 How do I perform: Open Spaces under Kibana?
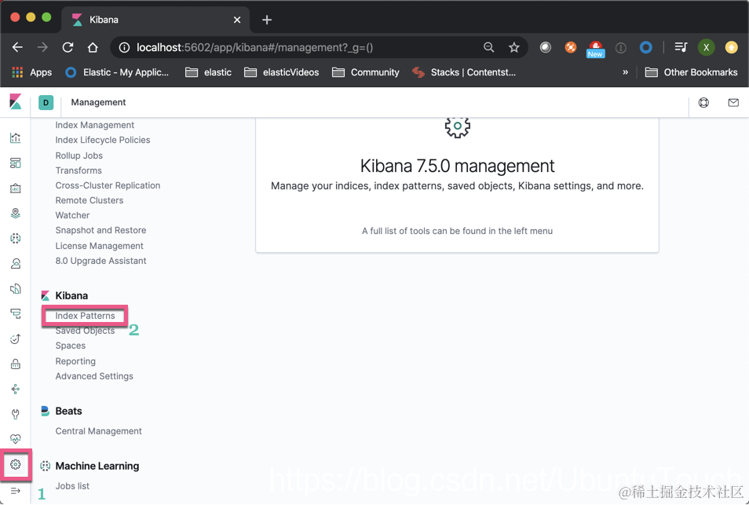(70, 346)
